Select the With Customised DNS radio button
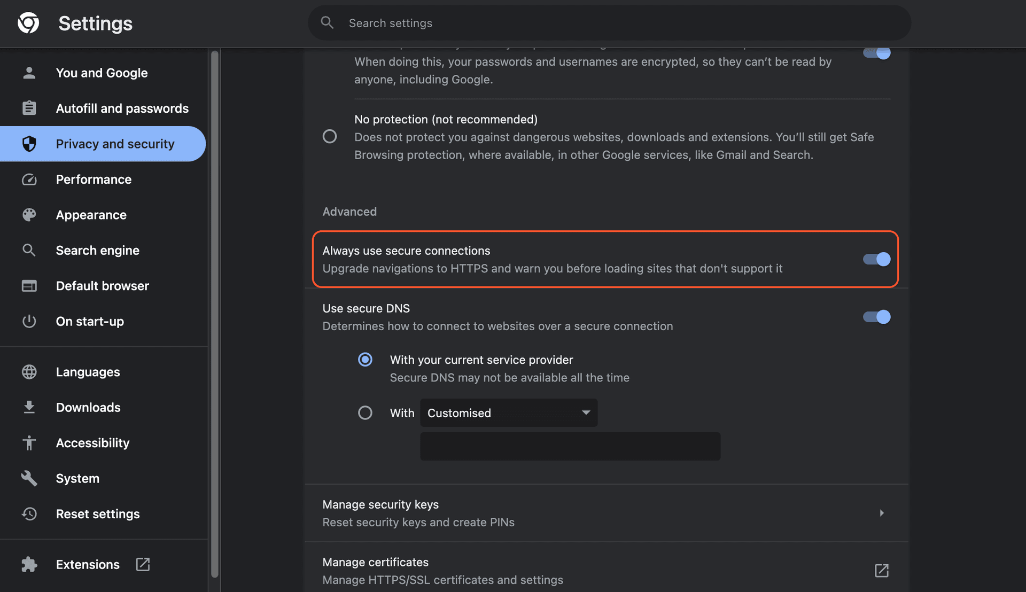Screen dimensions: 1026x592 click(365, 412)
